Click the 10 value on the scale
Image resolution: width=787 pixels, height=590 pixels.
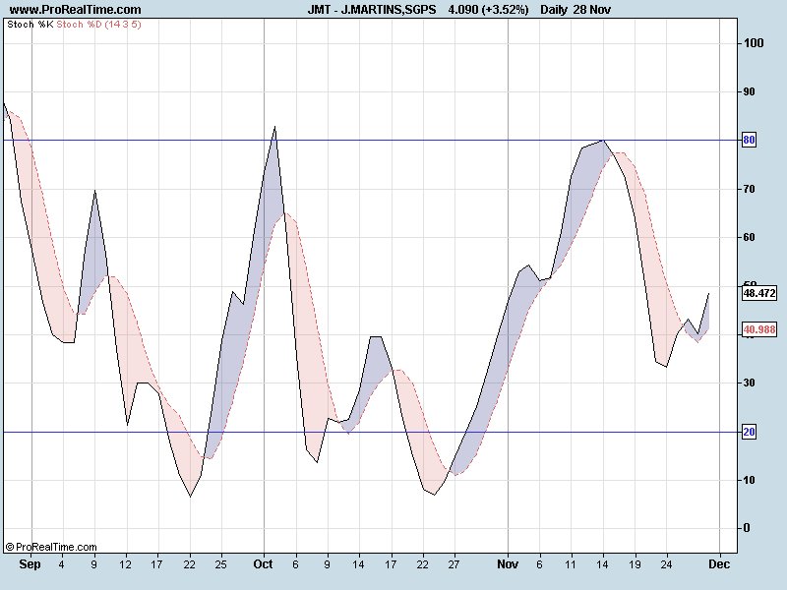pyautogui.click(x=750, y=480)
